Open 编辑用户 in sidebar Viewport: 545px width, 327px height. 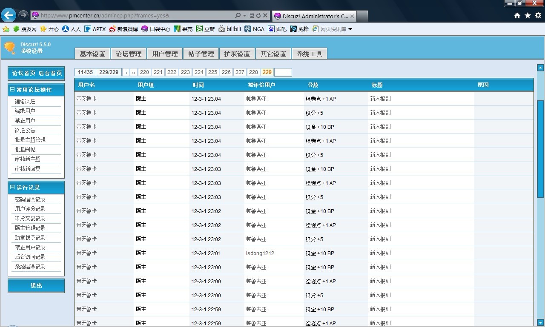tap(25, 111)
